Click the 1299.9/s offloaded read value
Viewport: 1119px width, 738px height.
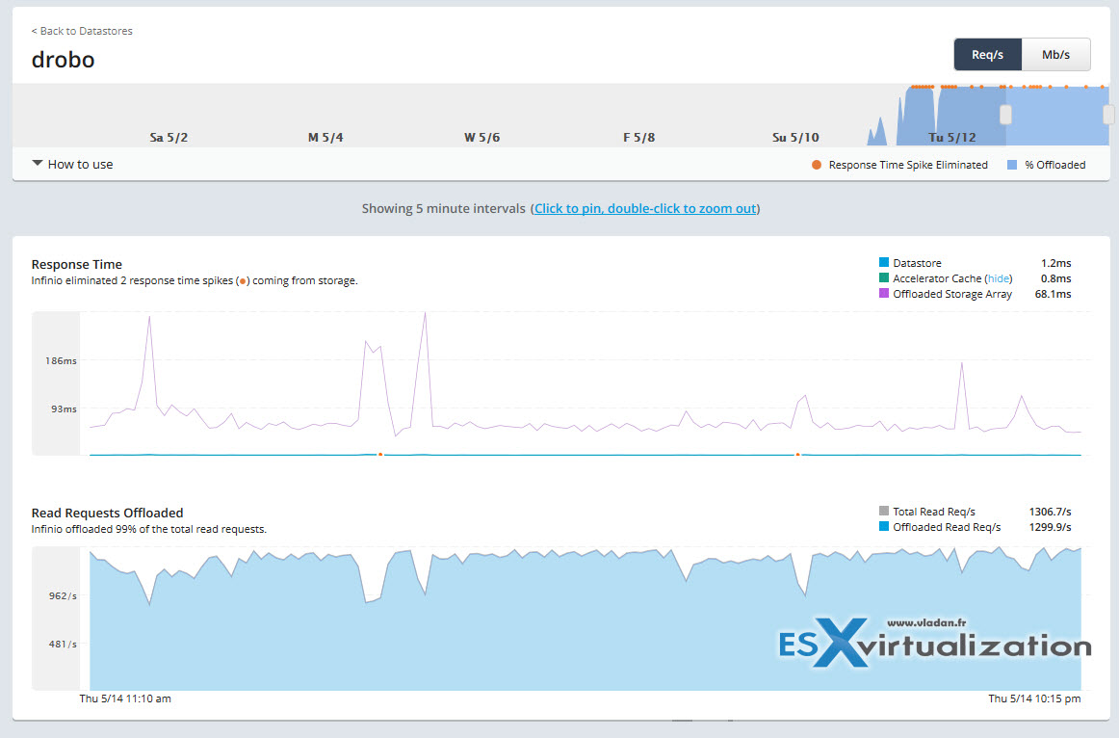pyautogui.click(x=1050, y=527)
